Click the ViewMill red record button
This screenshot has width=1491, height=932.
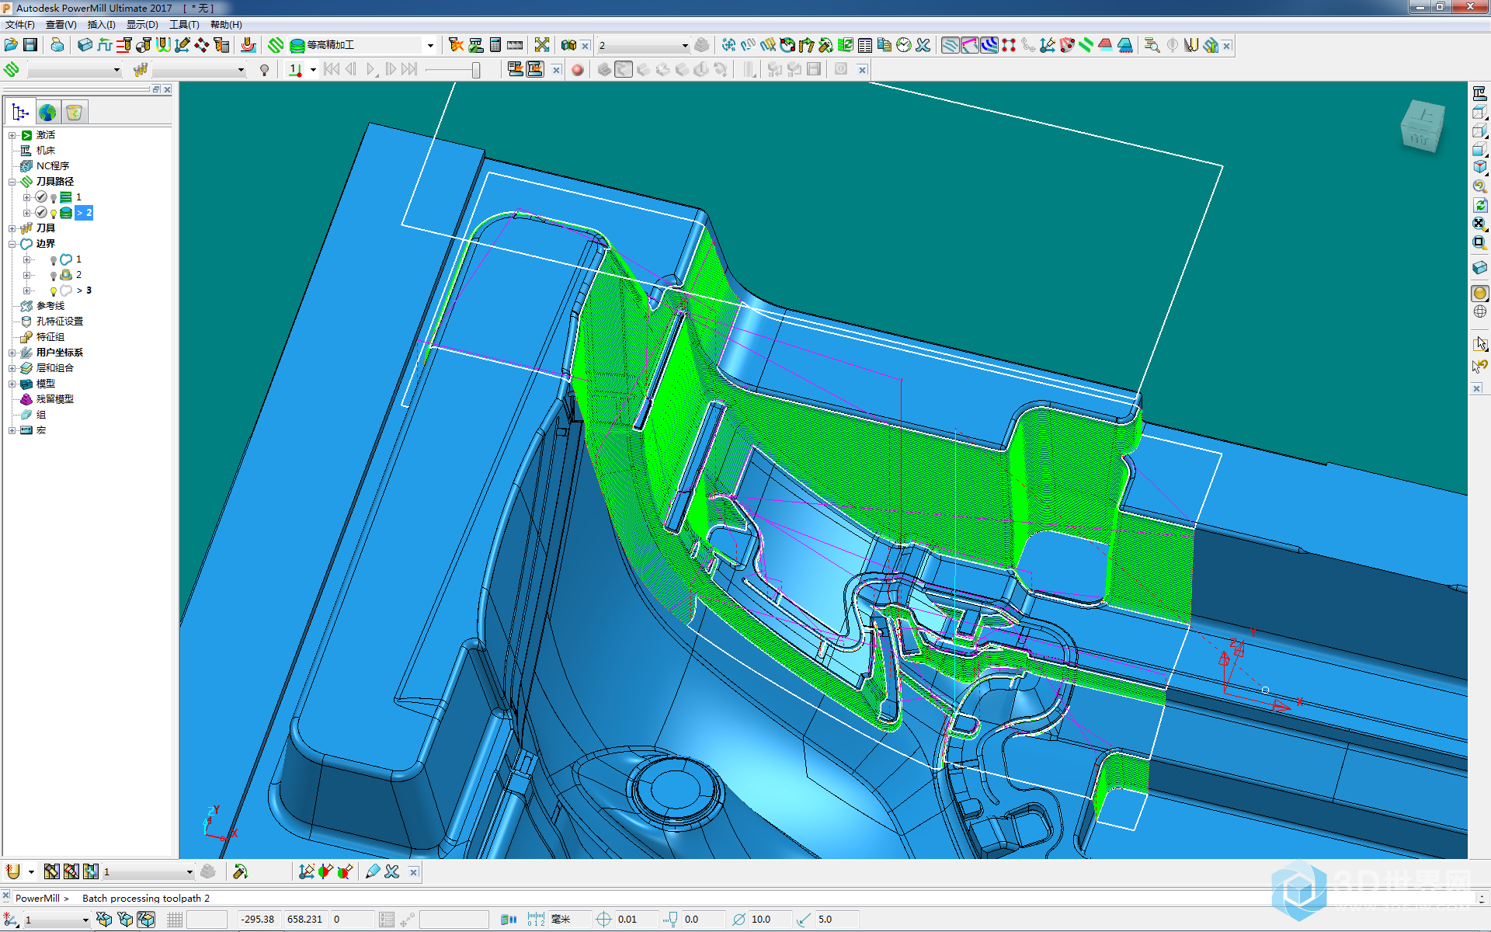point(578,70)
